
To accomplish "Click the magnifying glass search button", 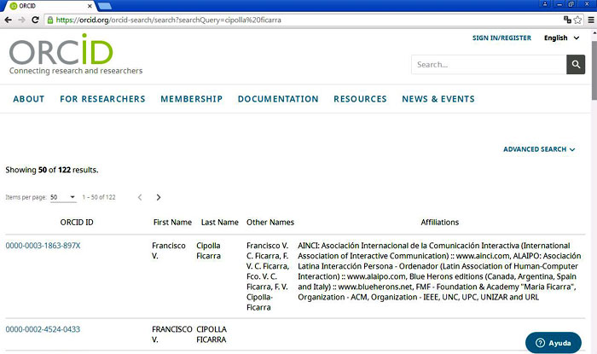I will tap(576, 64).
